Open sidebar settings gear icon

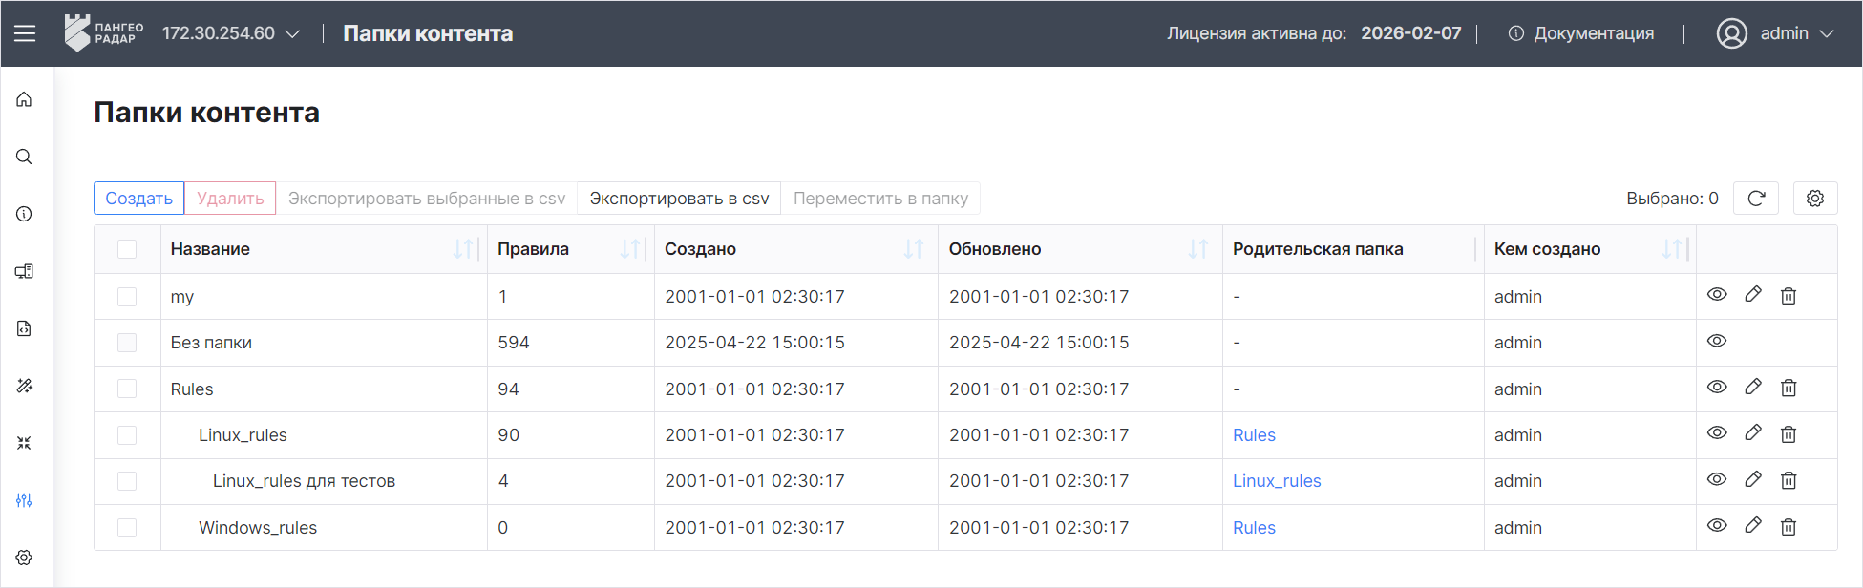click(x=24, y=557)
